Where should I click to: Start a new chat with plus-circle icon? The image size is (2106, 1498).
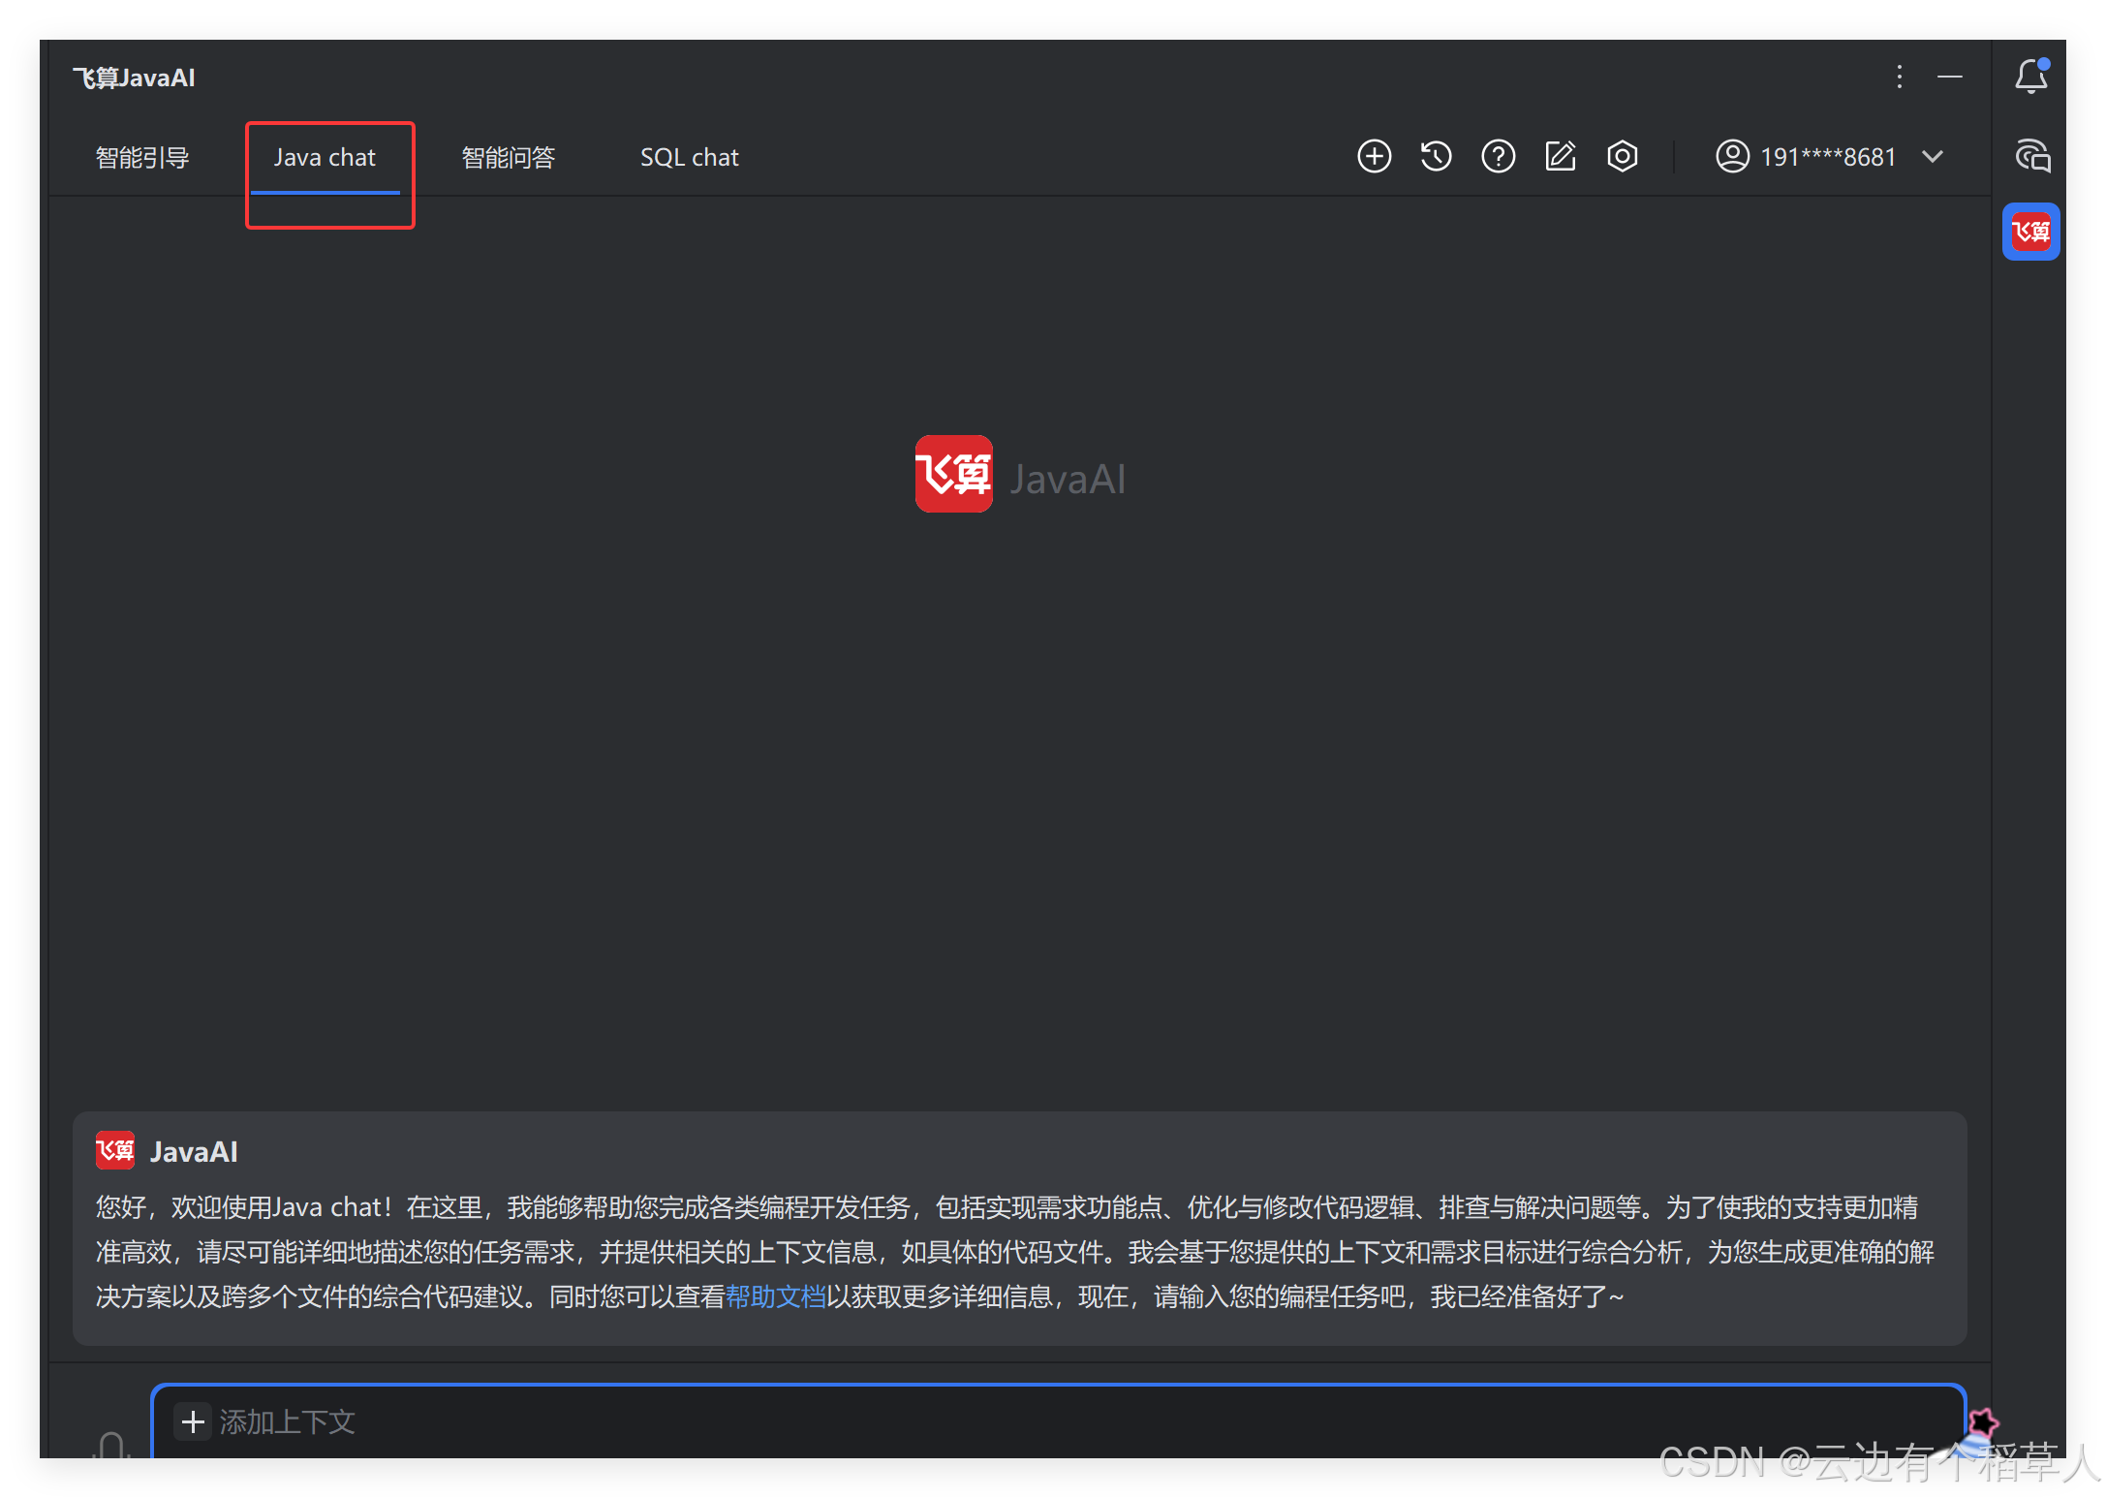point(1374,156)
